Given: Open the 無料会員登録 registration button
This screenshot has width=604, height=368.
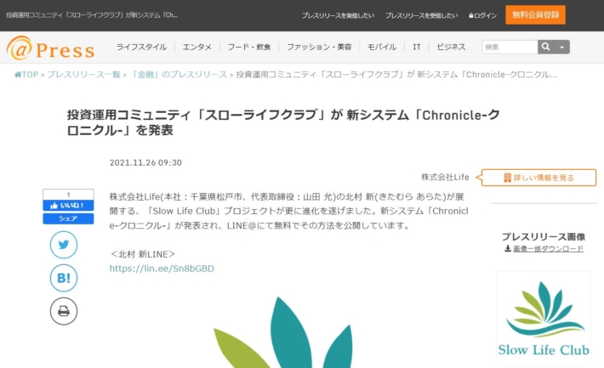Looking at the screenshot, I should (535, 15).
